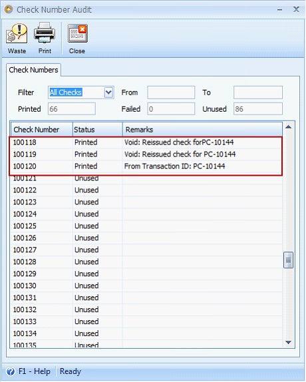This screenshot has height=382, width=306.
Task: Select check number 100123
Action: point(25,202)
